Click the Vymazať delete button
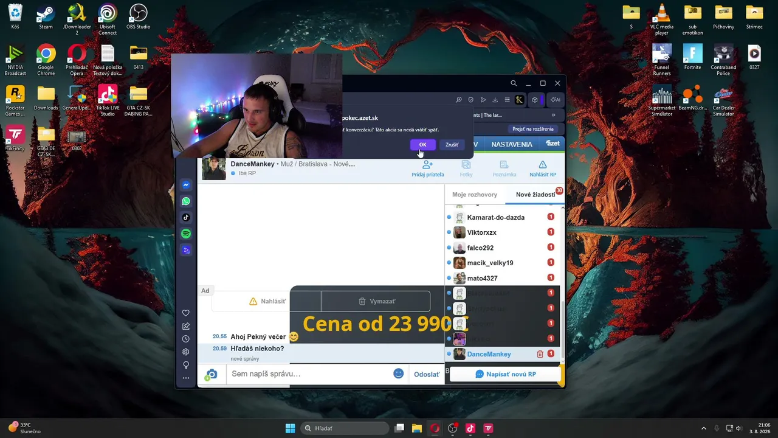Viewport: 778px width, 438px height. (376, 301)
